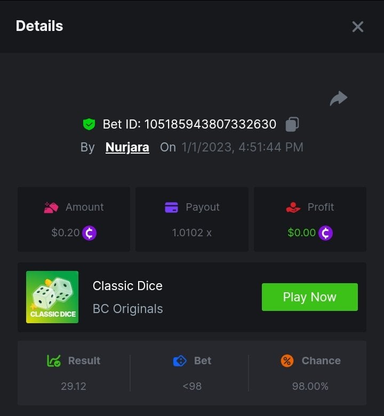Click the share arrow icon
This screenshot has width=384, height=416.
(x=339, y=99)
